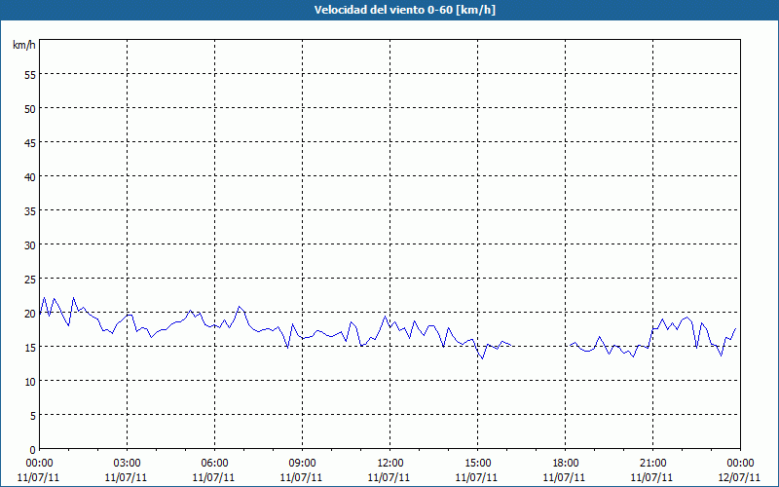Viewport: 779px width, 487px height.
Task: Click the y-axis label '50'
Action: [x=30, y=108]
